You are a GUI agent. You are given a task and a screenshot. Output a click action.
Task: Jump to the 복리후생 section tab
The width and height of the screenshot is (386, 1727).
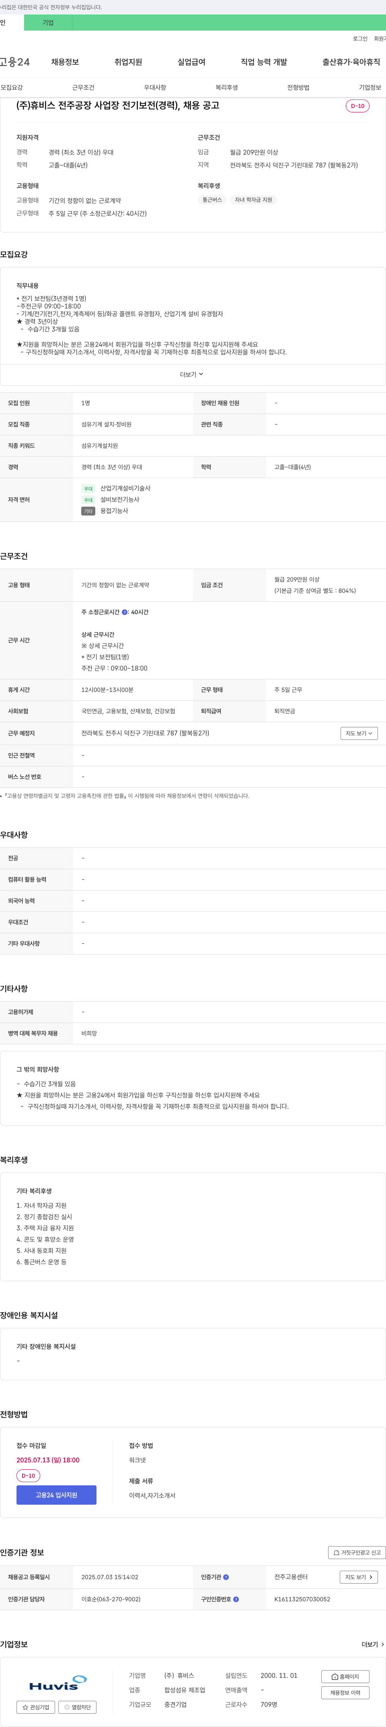[x=227, y=88]
